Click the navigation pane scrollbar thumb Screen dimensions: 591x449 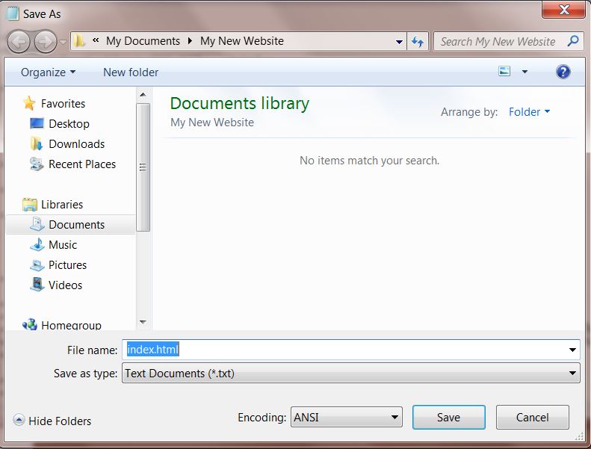click(x=143, y=167)
